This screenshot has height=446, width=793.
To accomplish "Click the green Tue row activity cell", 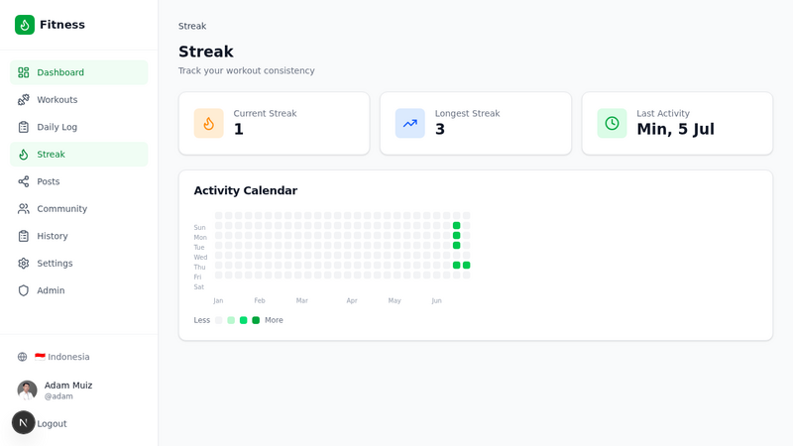I will coord(456,245).
